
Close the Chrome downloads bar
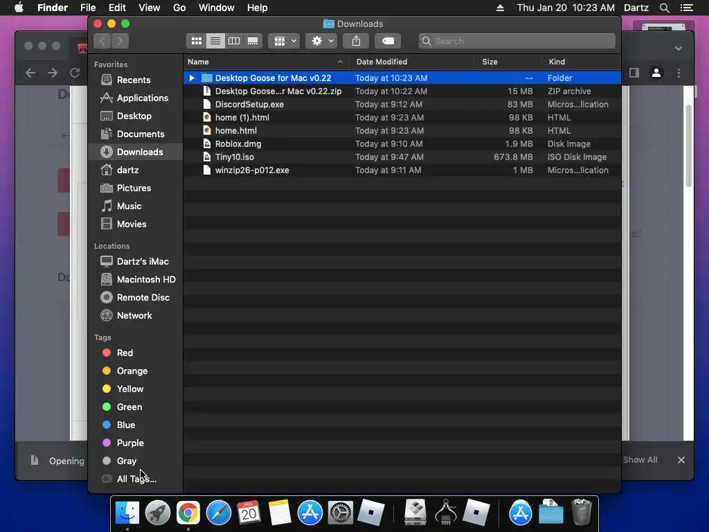681,460
